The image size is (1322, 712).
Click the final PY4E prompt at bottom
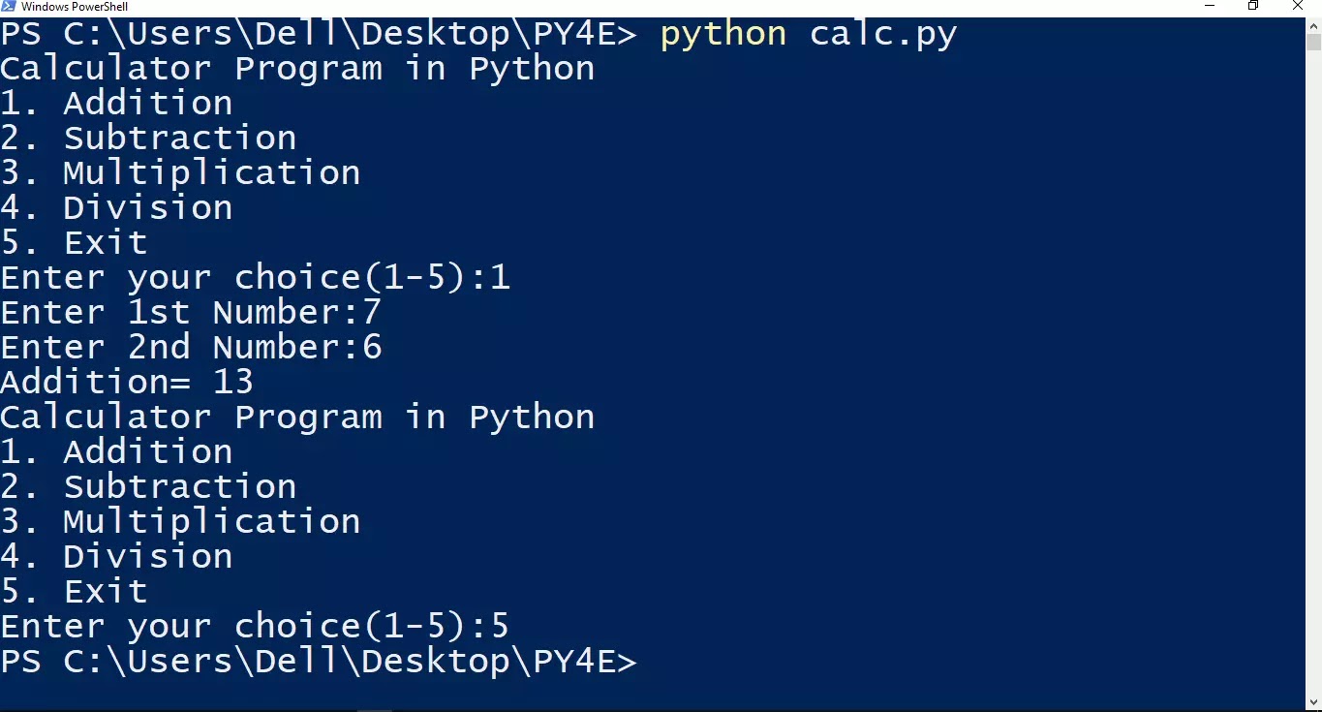(x=319, y=662)
